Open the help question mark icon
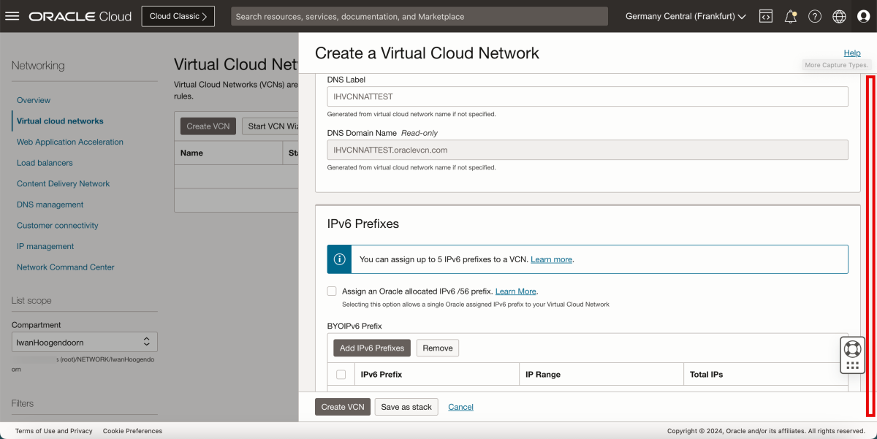Viewport: 877px width, 439px height. click(x=815, y=15)
